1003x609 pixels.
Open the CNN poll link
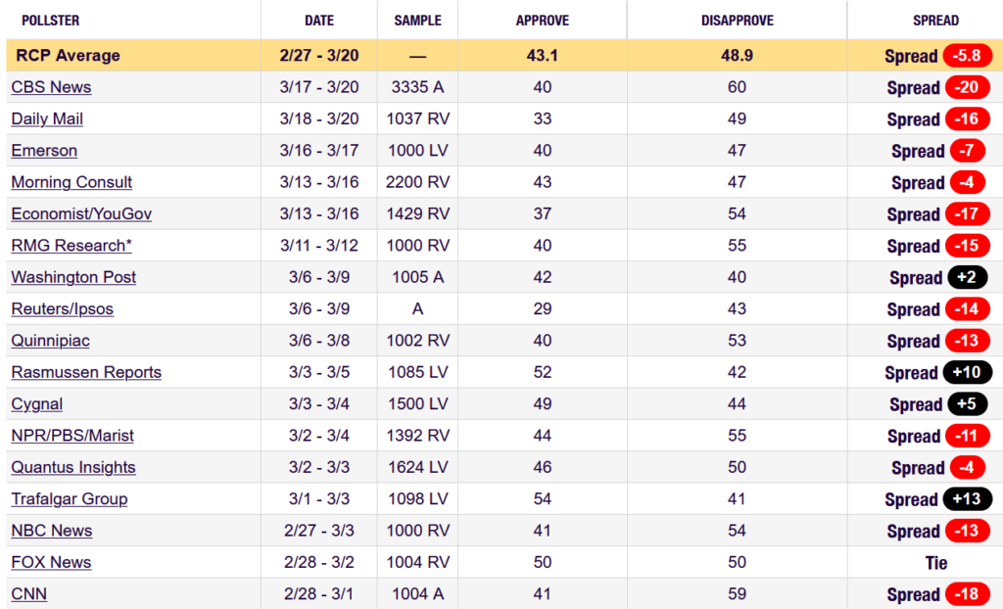(29, 594)
